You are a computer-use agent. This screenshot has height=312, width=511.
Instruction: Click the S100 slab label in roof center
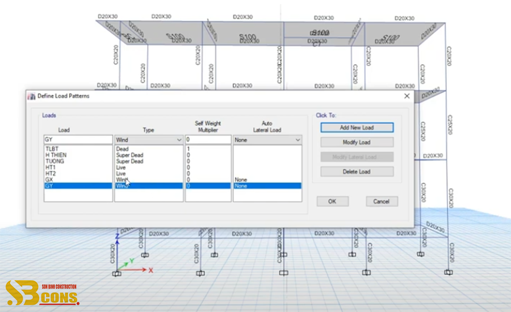pyautogui.click(x=248, y=36)
